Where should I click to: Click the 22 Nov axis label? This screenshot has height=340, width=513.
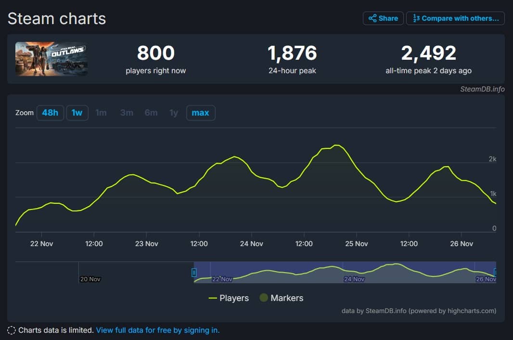41,244
